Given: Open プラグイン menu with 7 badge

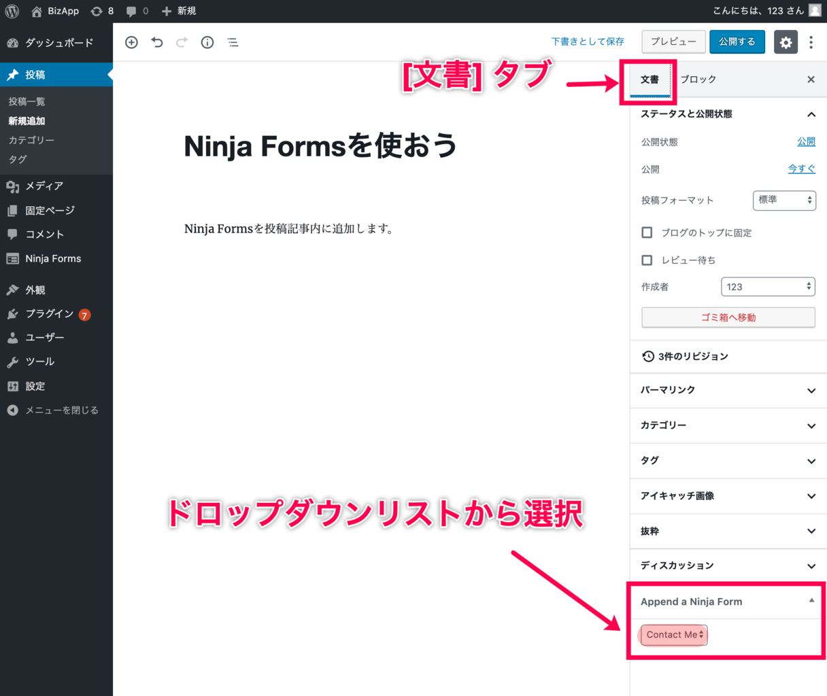Looking at the screenshot, I should point(56,314).
